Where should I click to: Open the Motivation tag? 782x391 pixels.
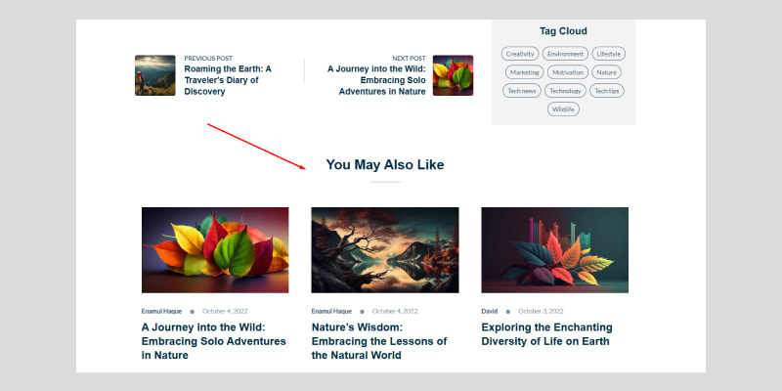(x=568, y=72)
